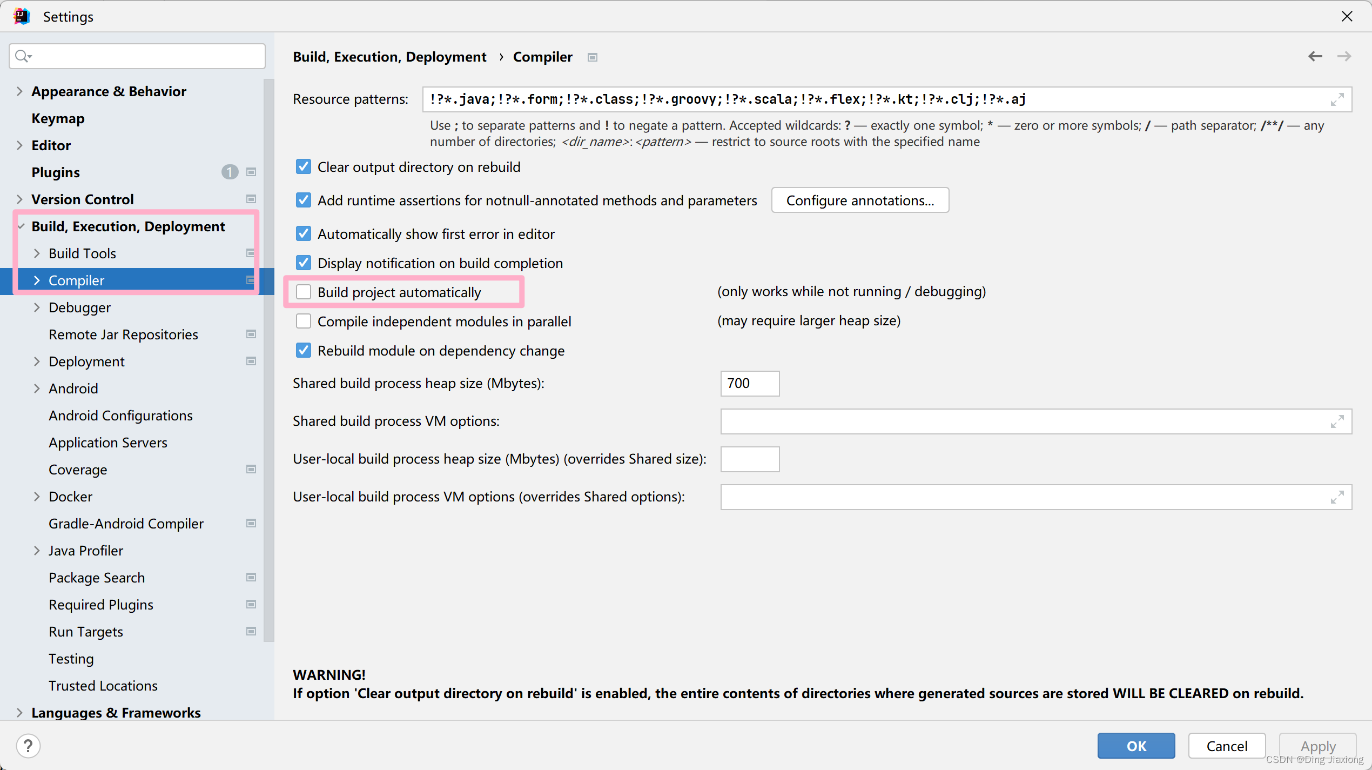This screenshot has width=1372, height=770.
Task: Click Configure annotations... button
Action: pyautogui.click(x=860, y=200)
